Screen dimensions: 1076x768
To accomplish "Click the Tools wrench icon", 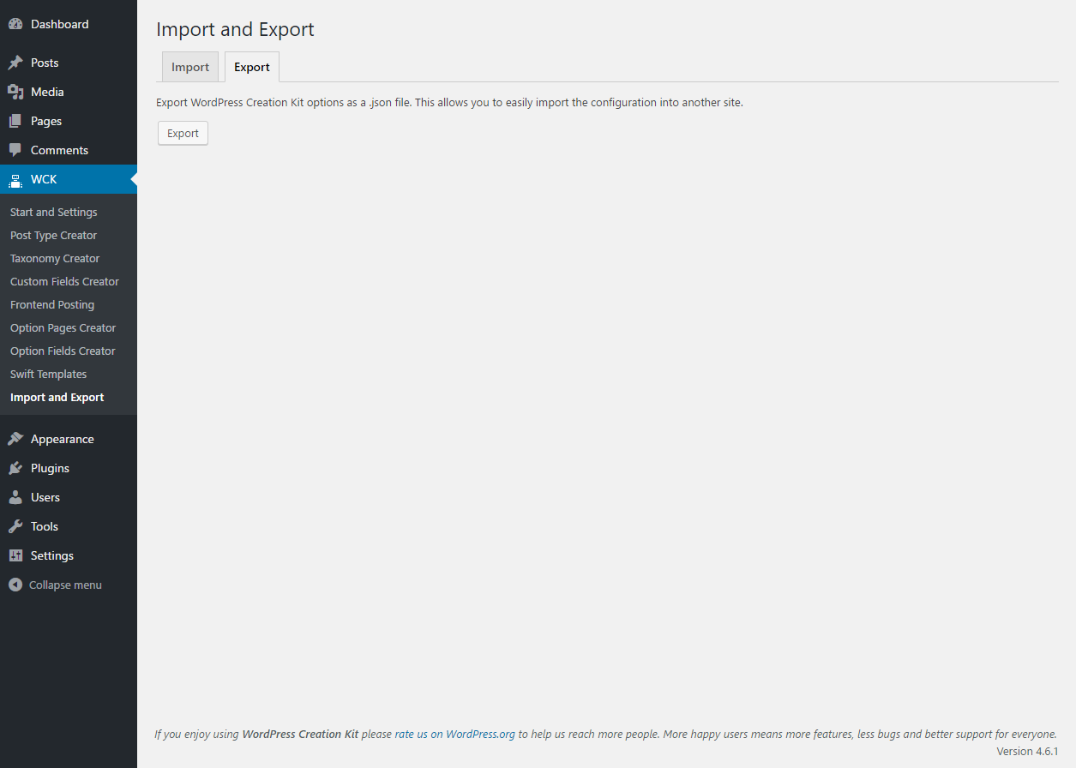I will [15, 526].
